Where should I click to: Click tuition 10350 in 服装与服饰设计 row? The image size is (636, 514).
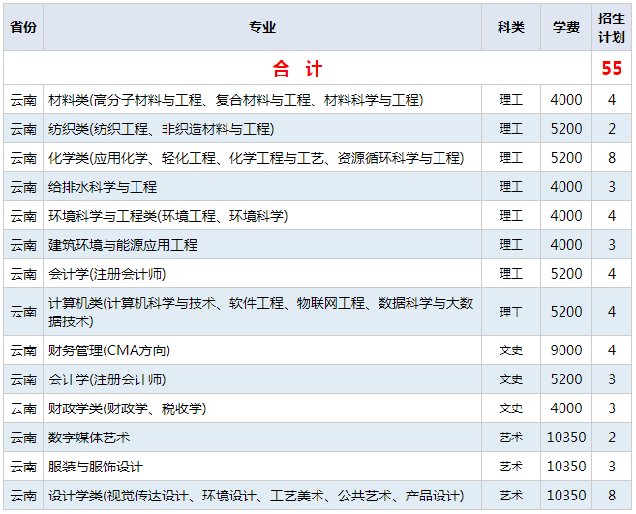click(x=566, y=467)
